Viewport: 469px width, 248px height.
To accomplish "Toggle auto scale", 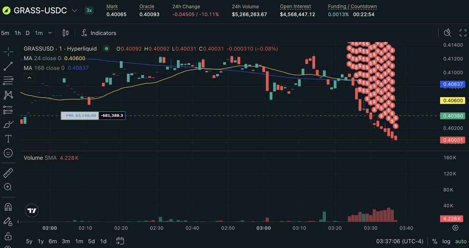I will pos(461,241).
